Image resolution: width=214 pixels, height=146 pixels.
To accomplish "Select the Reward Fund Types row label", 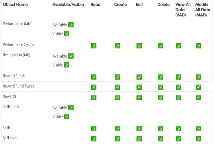I will pyautogui.click(x=18, y=86).
